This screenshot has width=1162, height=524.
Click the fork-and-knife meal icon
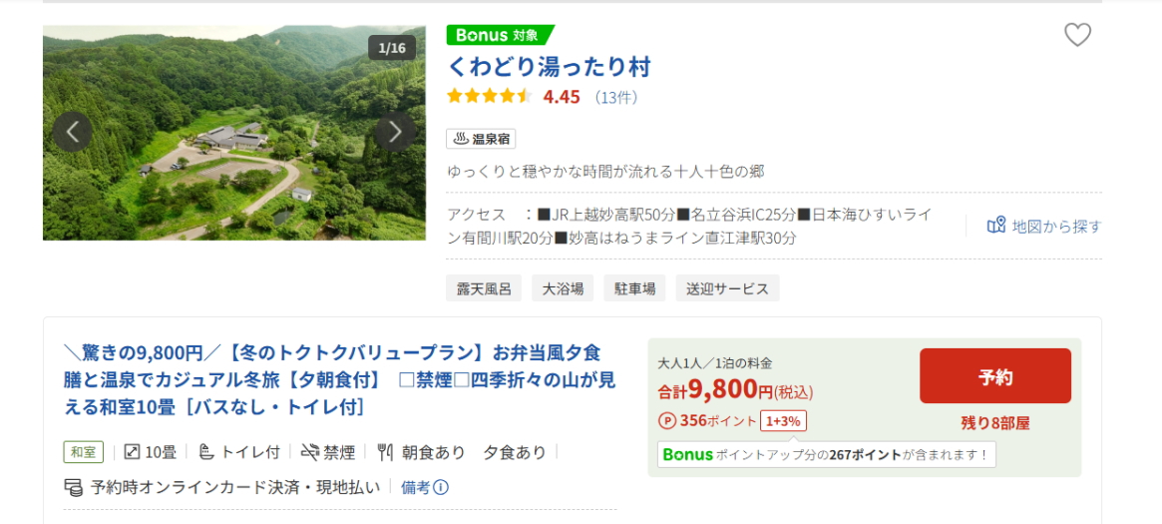(385, 452)
